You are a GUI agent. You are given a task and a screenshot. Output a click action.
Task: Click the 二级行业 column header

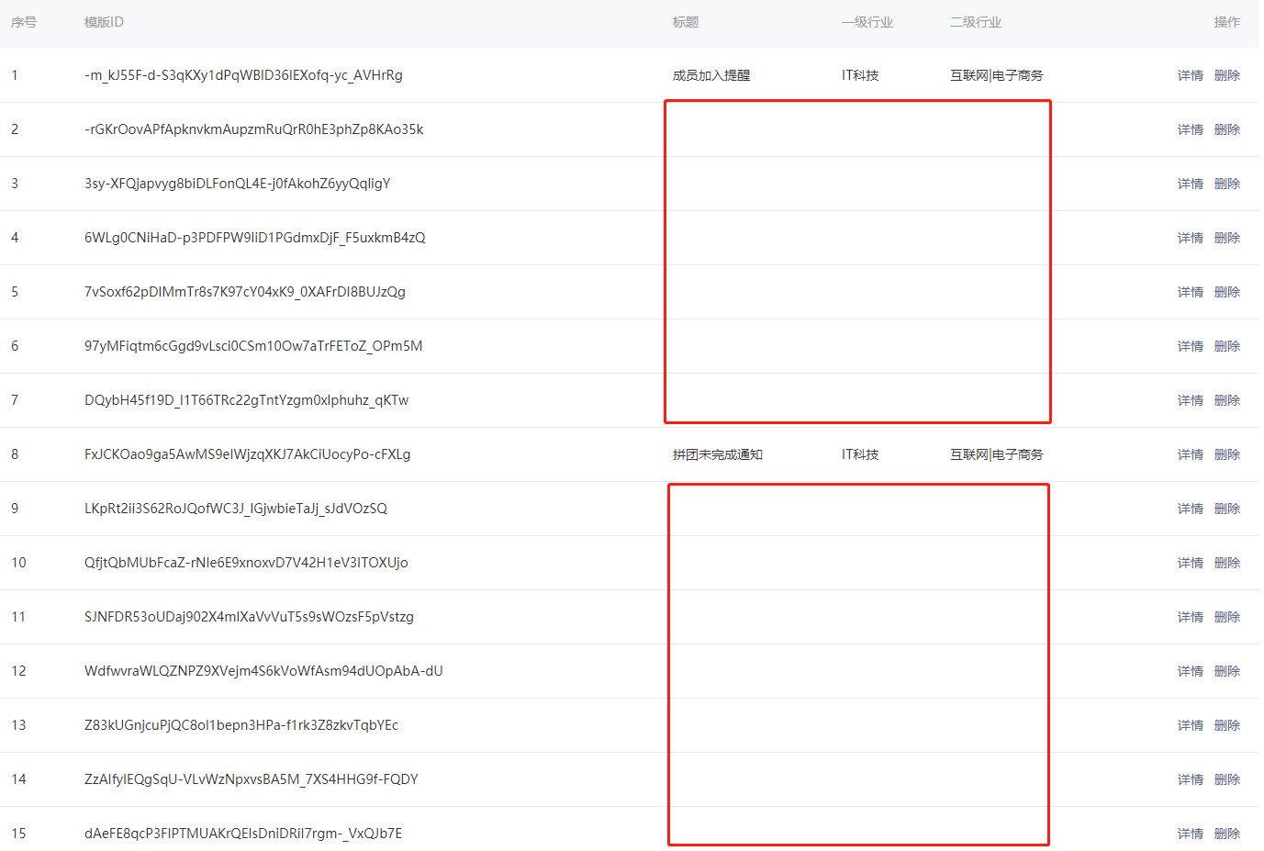click(x=976, y=22)
